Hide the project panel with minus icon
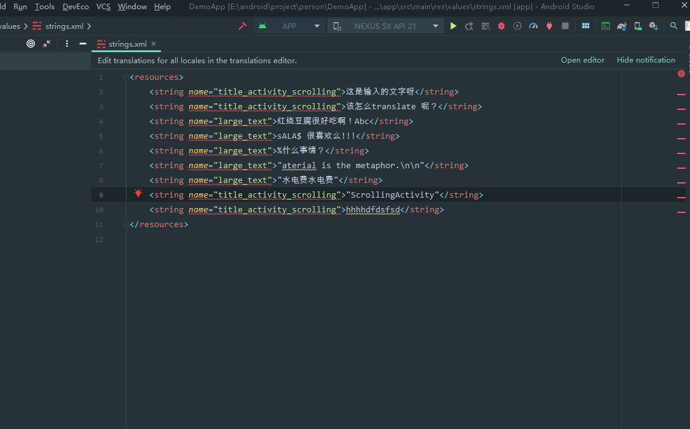Image resolution: width=690 pixels, height=429 pixels. (x=83, y=44)
